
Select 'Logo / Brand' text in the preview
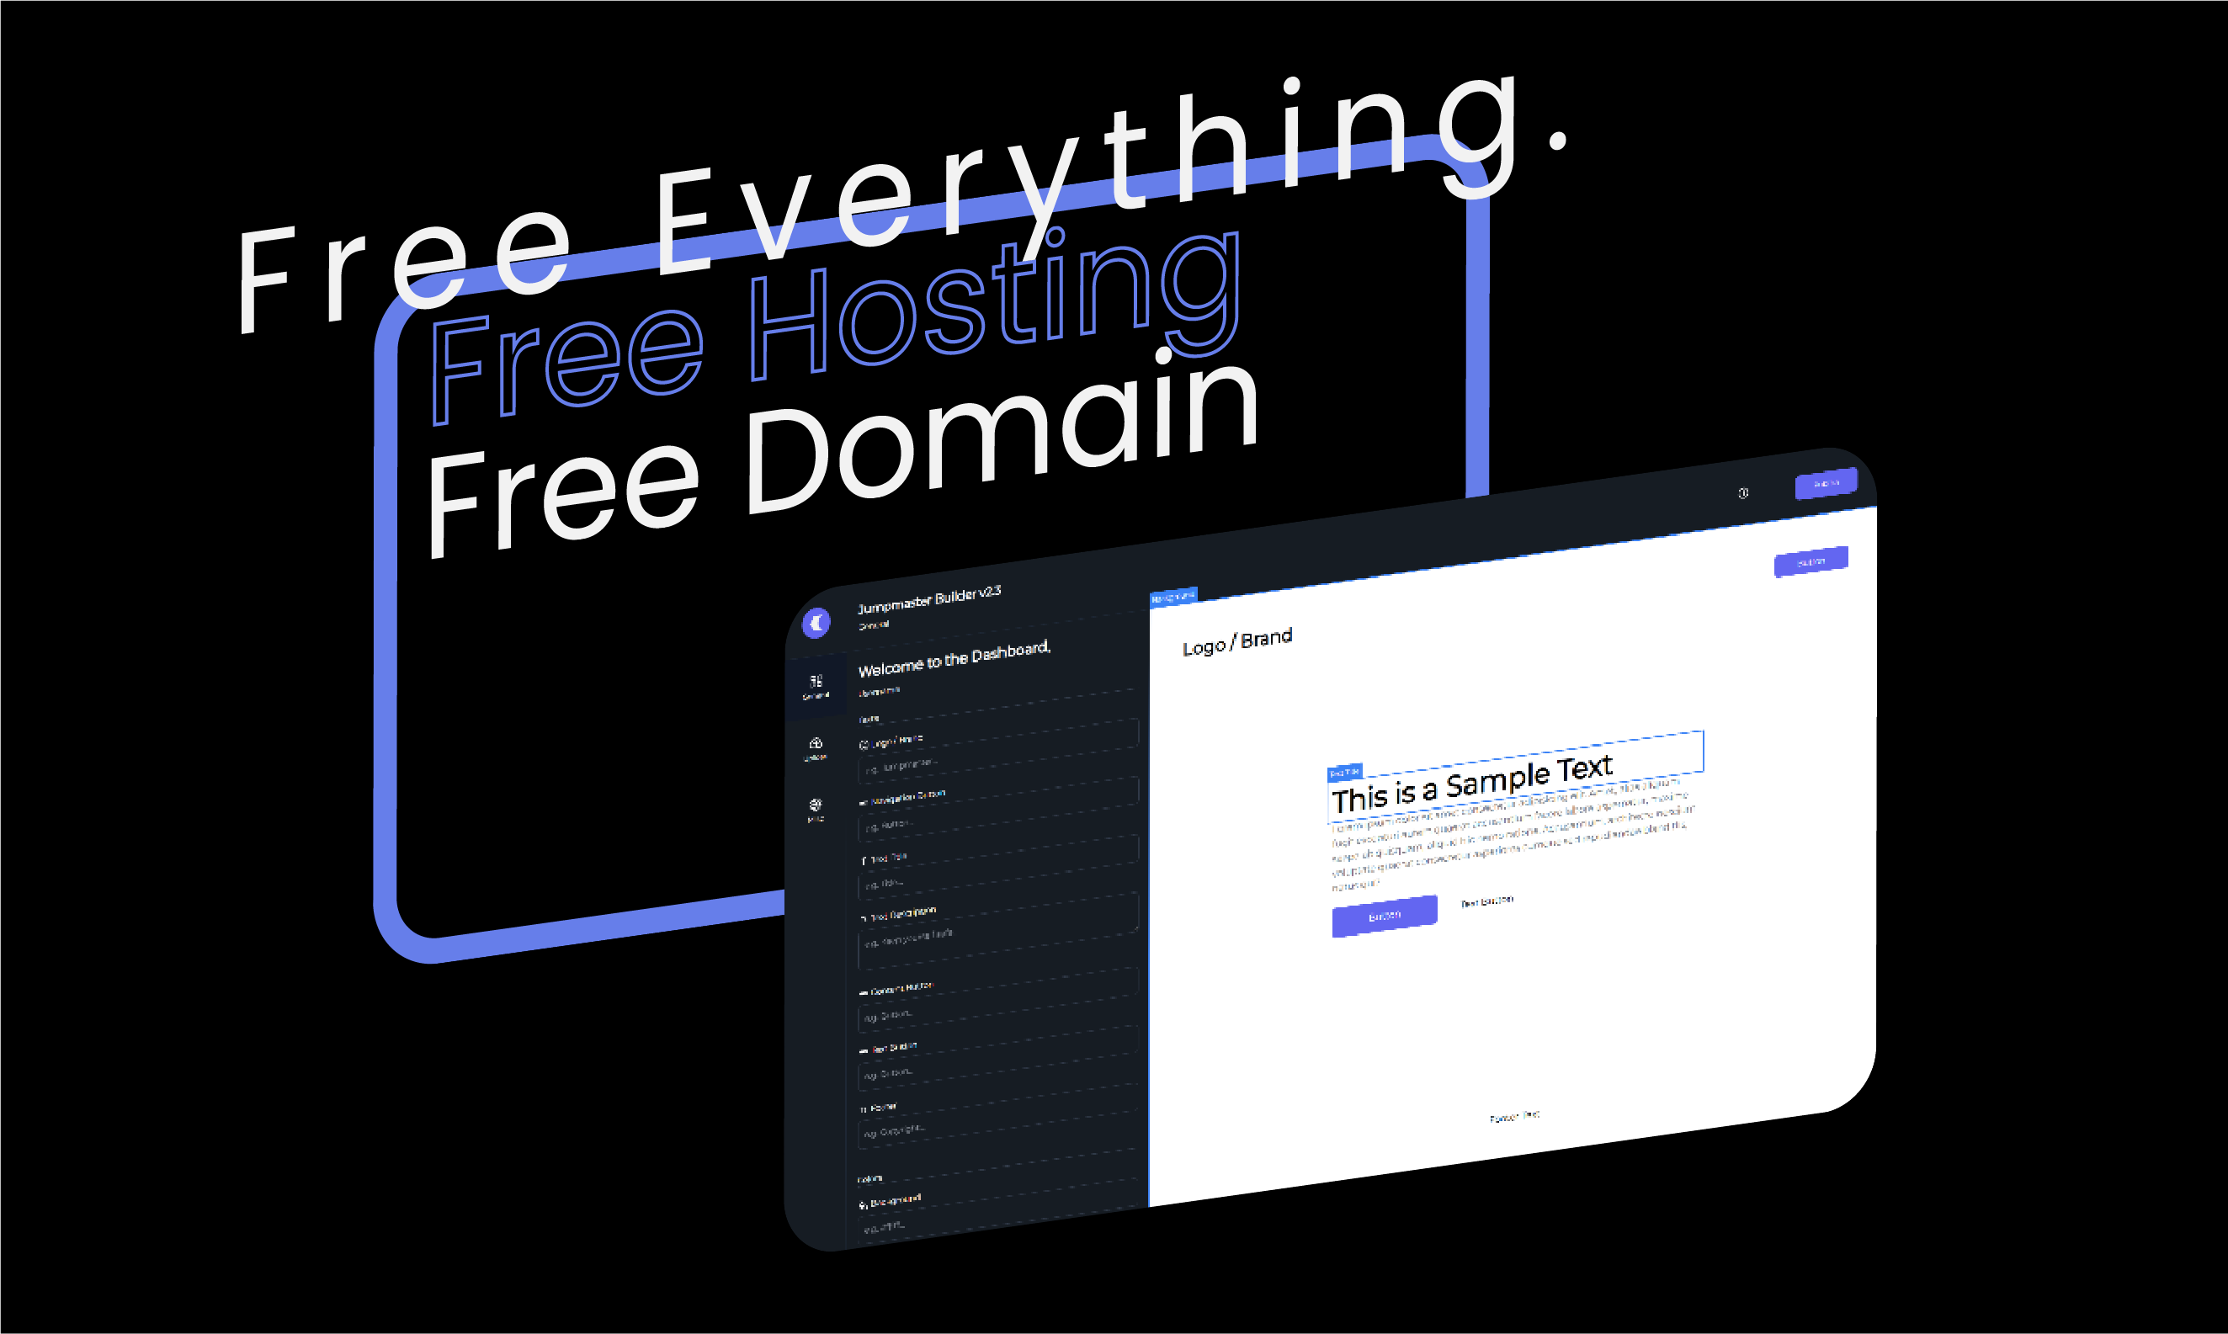1237,642
